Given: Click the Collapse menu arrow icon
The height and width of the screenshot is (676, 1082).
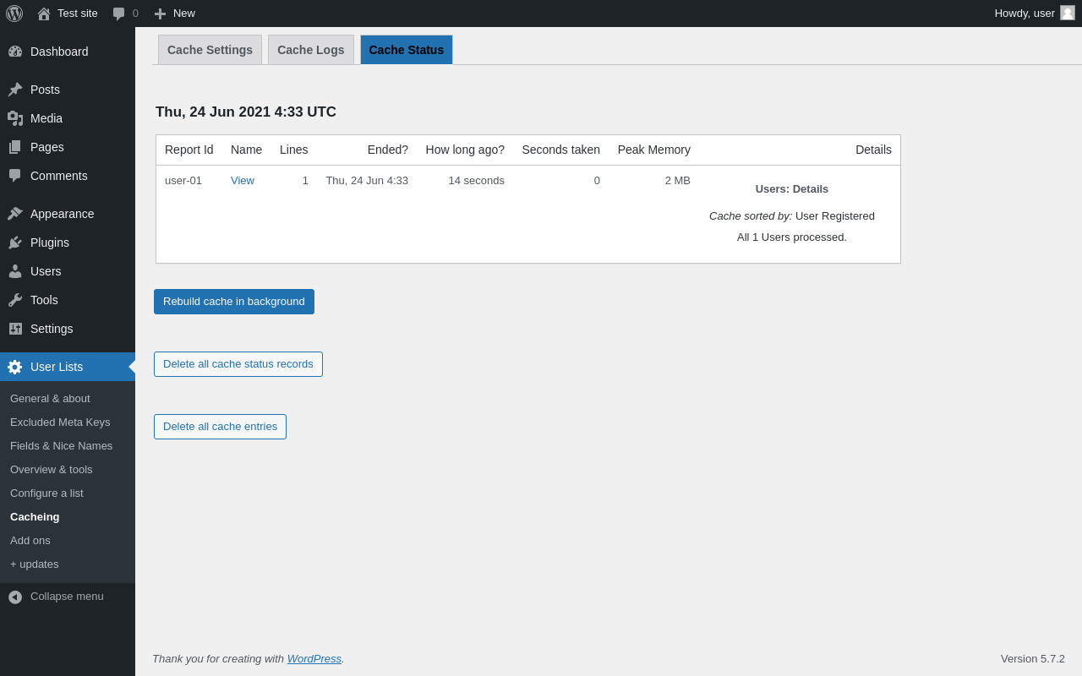Looking at the screenshot, I should (15, 597).
